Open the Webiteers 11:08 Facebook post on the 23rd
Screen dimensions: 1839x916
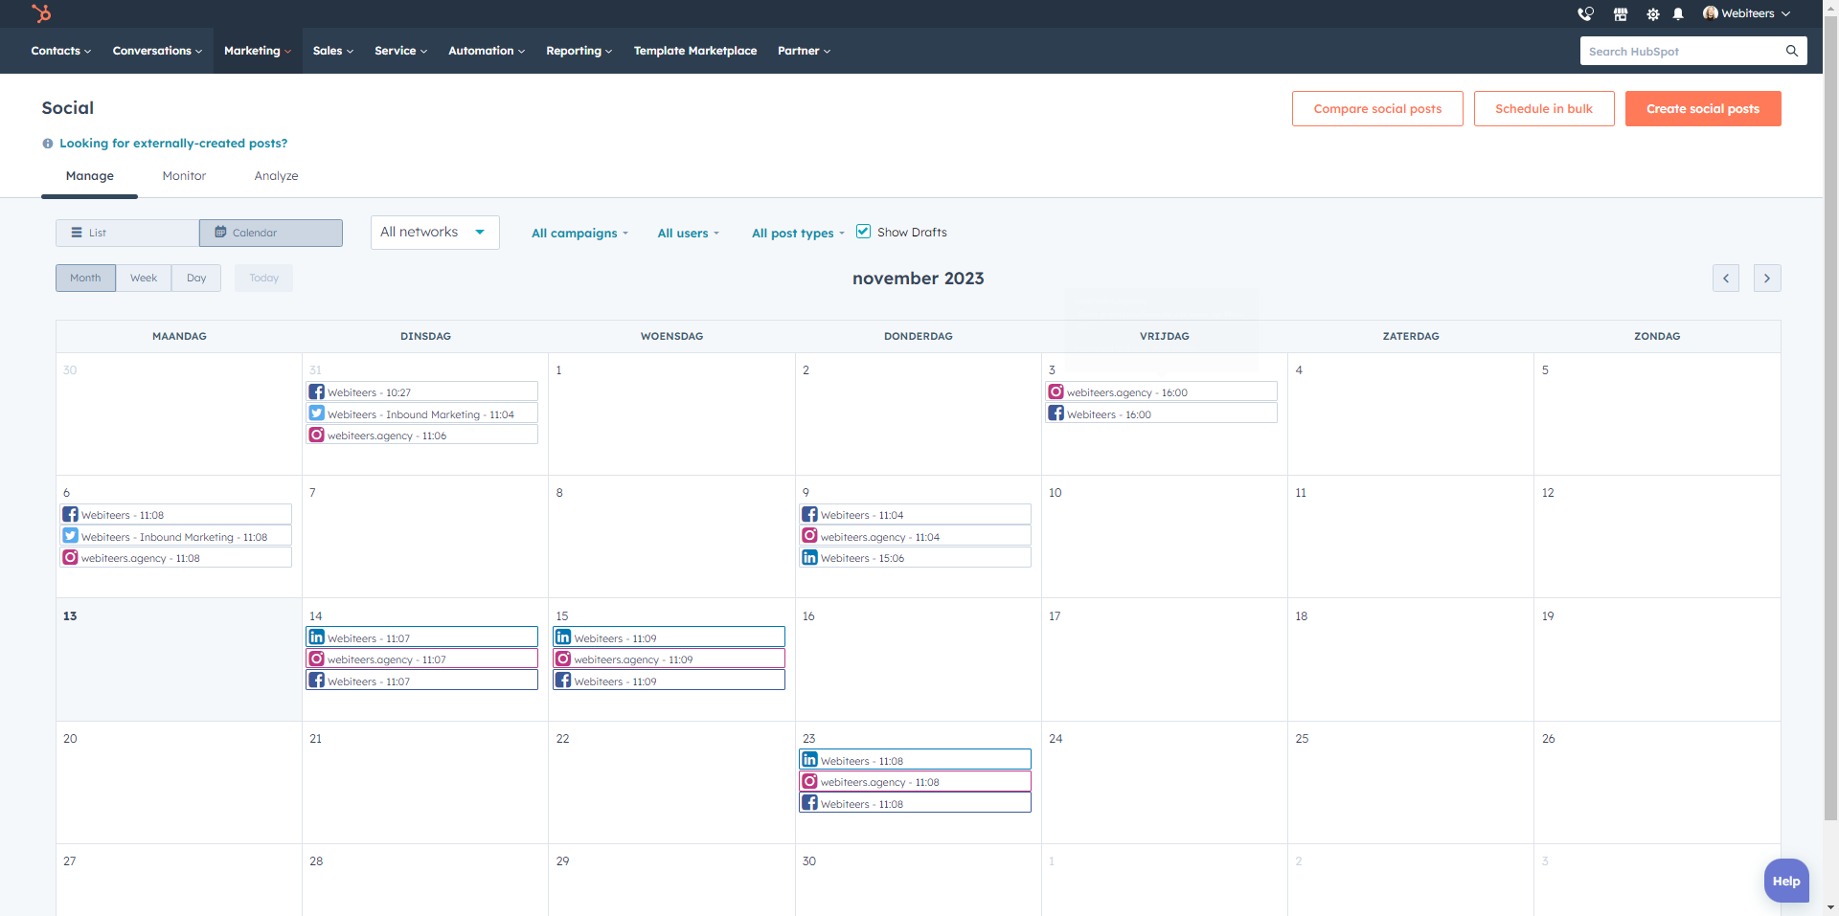coord(916,803)
